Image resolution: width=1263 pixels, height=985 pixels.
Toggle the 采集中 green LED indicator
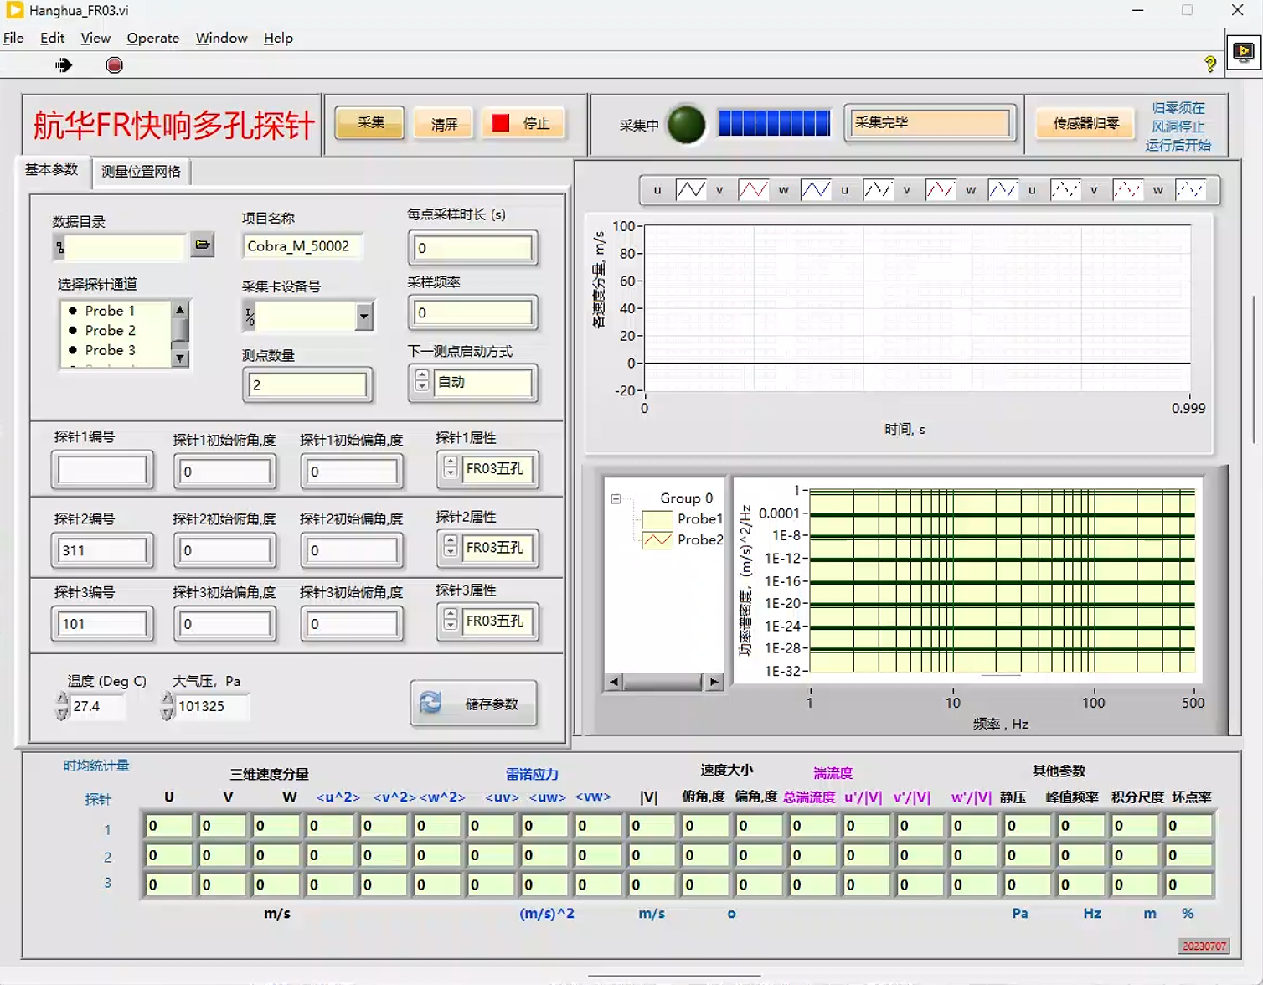coord(686,125)
